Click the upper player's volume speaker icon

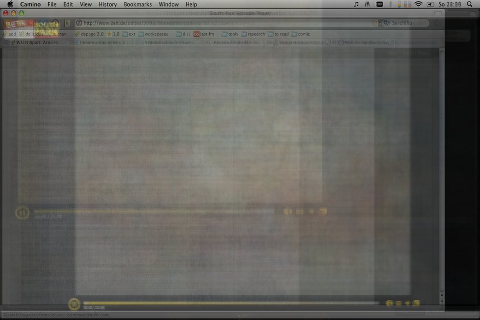(x=311, y=212)
